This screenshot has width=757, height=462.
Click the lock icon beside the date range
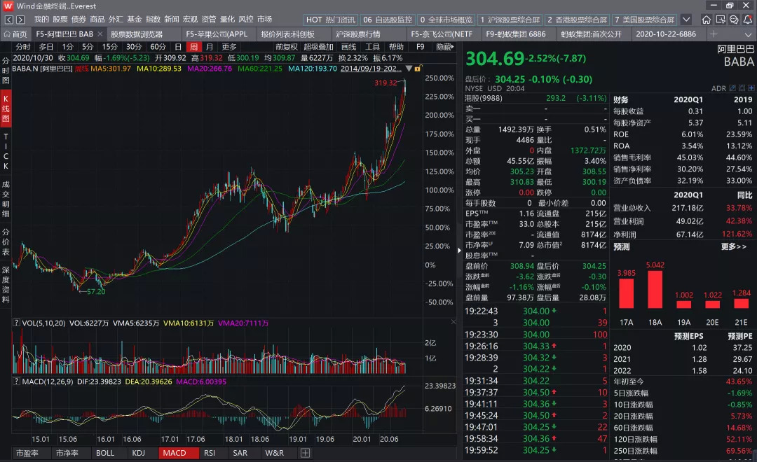click(417, 69)
